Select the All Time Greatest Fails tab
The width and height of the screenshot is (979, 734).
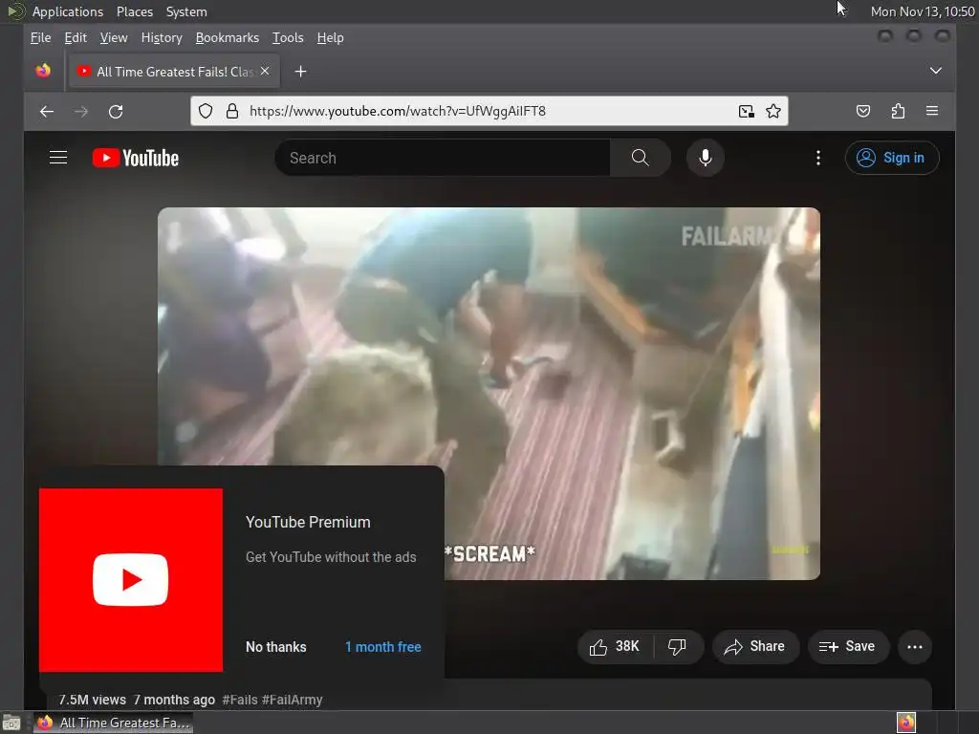[x=175, y=71]
